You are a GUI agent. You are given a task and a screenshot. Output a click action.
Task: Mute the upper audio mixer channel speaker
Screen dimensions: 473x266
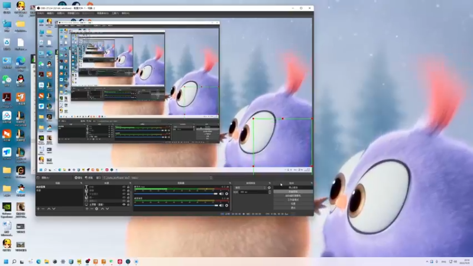click(221, 194)
